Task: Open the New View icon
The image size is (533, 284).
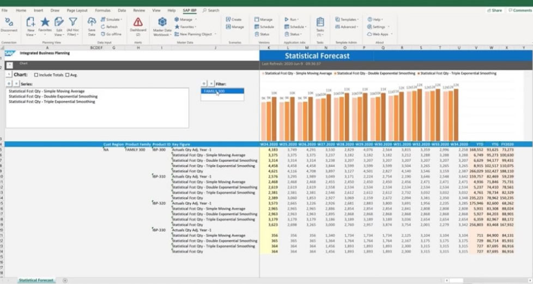Action: coord(31,23)
